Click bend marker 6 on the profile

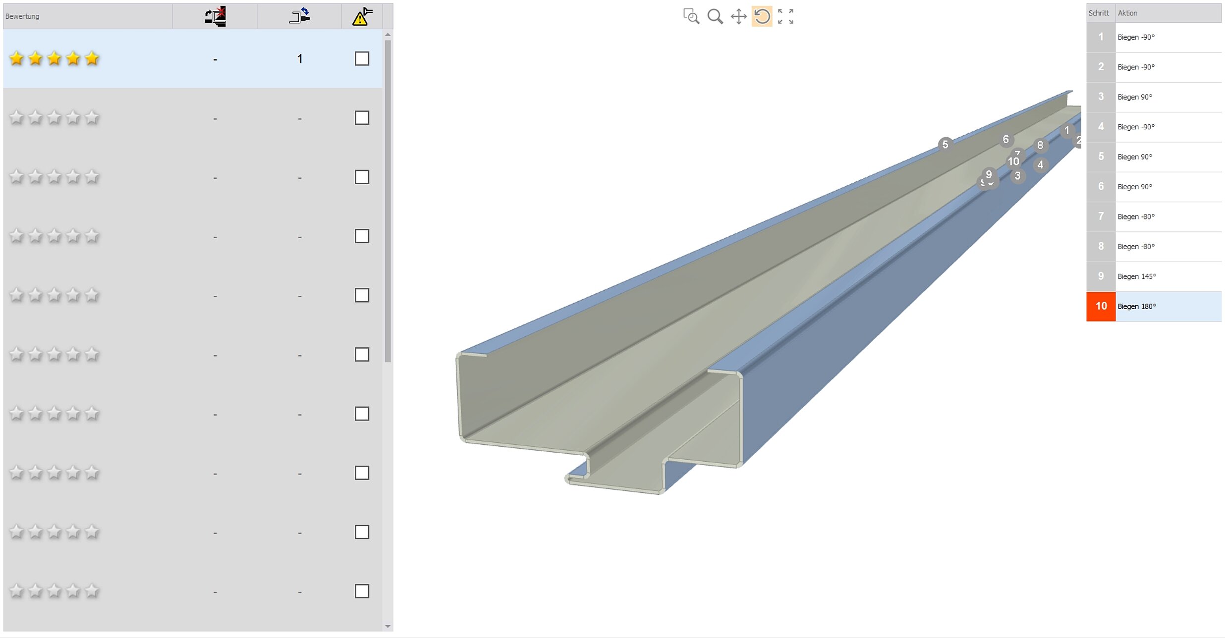point(1005,140)
